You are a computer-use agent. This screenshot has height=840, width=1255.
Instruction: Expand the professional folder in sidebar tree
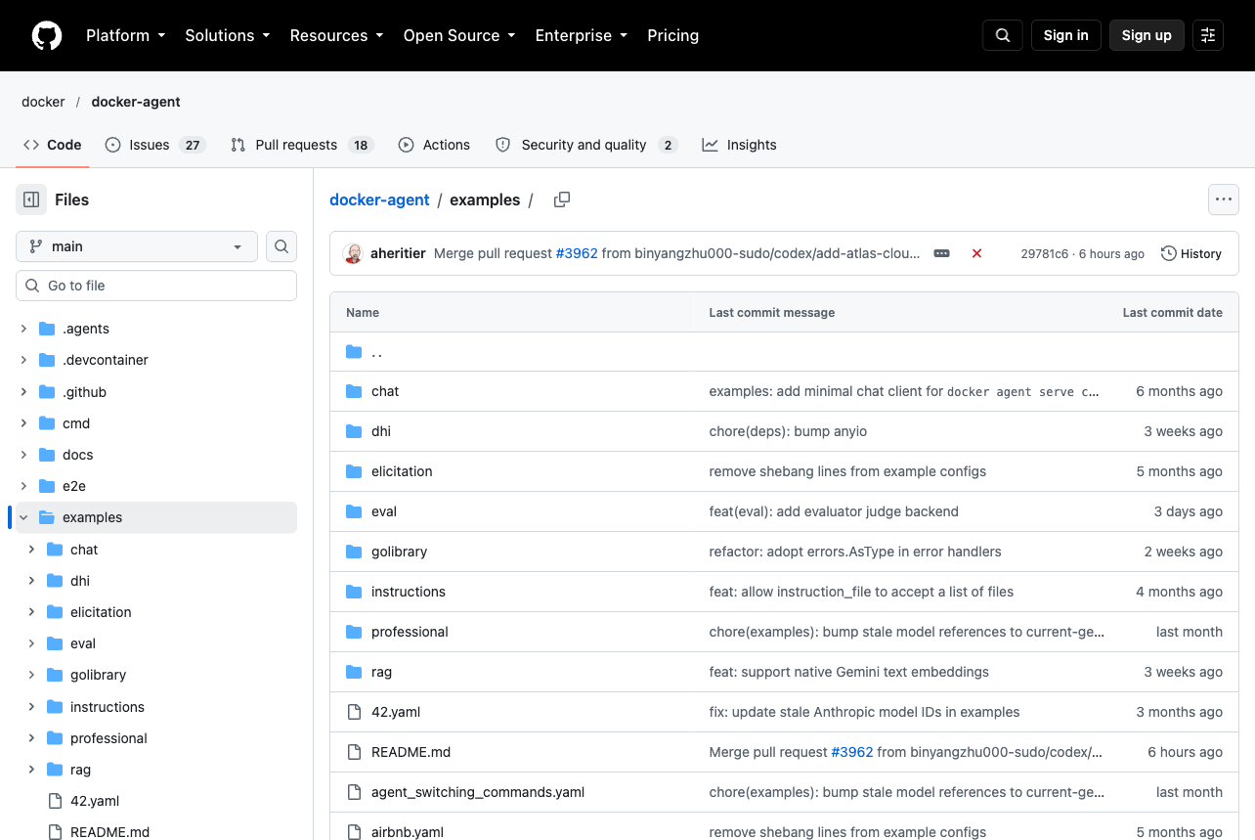pyautogui.click(x=32, y=738)
